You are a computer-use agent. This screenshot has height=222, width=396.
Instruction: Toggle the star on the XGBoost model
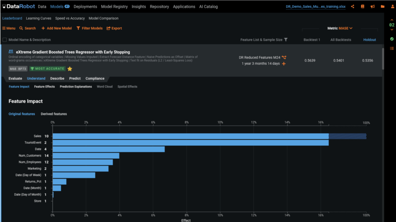click(x=70, y=69)
